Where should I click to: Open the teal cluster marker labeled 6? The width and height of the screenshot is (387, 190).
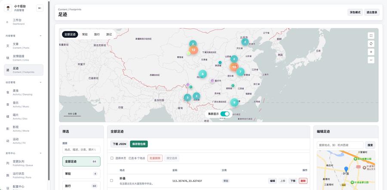point(203,74)
